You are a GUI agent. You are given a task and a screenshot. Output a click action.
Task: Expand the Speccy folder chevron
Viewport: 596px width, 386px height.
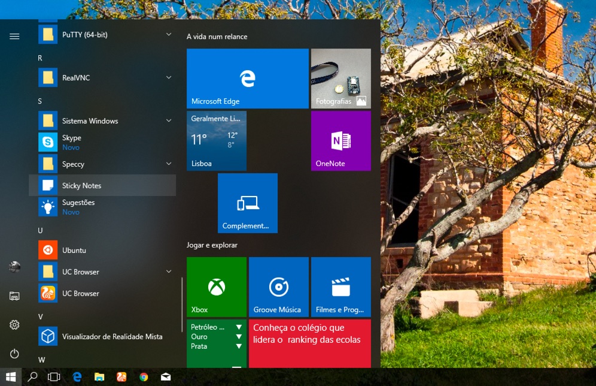(x=169, y=164)
